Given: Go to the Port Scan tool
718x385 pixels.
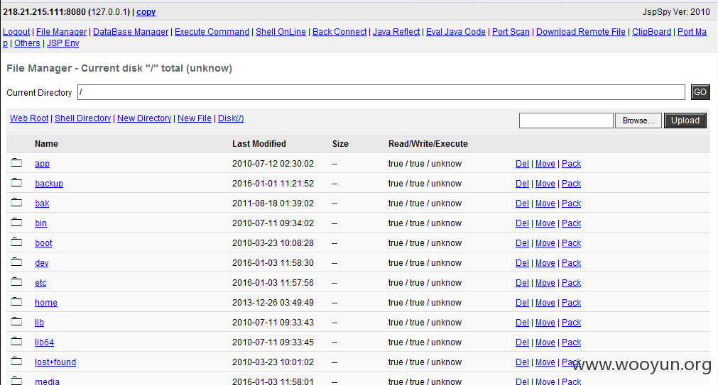Looking at the screenshot, I should pyautogui.click(x=511, y=31).
